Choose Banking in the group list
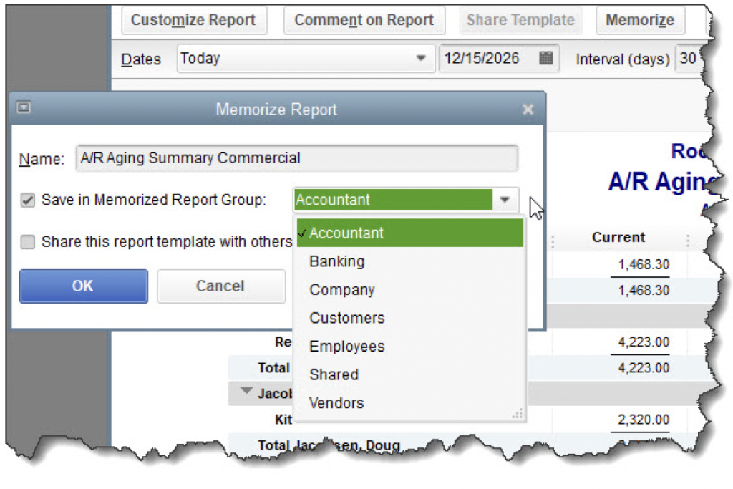This screenshot has height=489, width=733. click(336, 261)
